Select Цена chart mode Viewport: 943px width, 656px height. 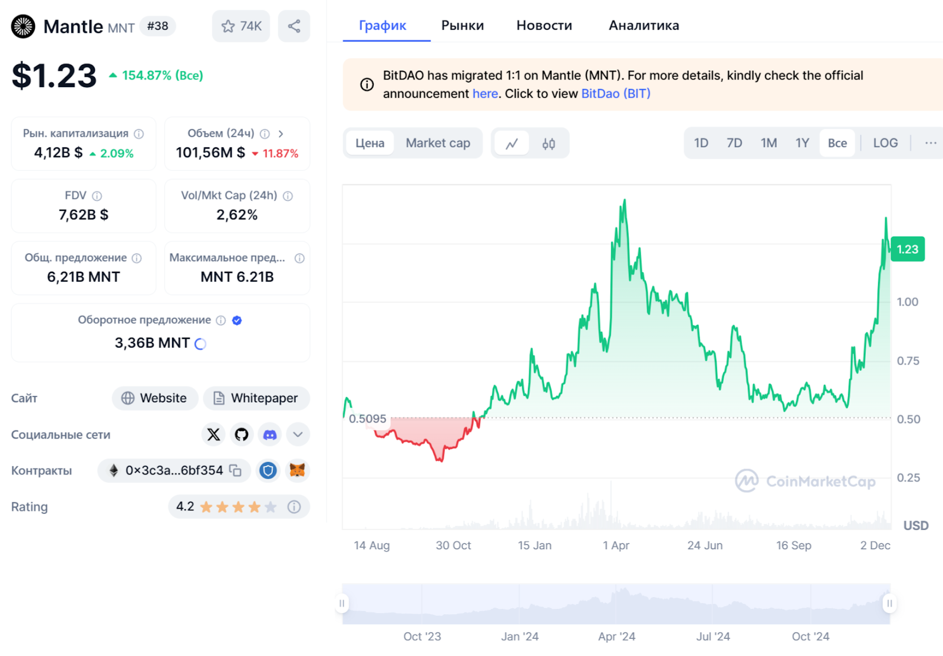tap(370, 143)
